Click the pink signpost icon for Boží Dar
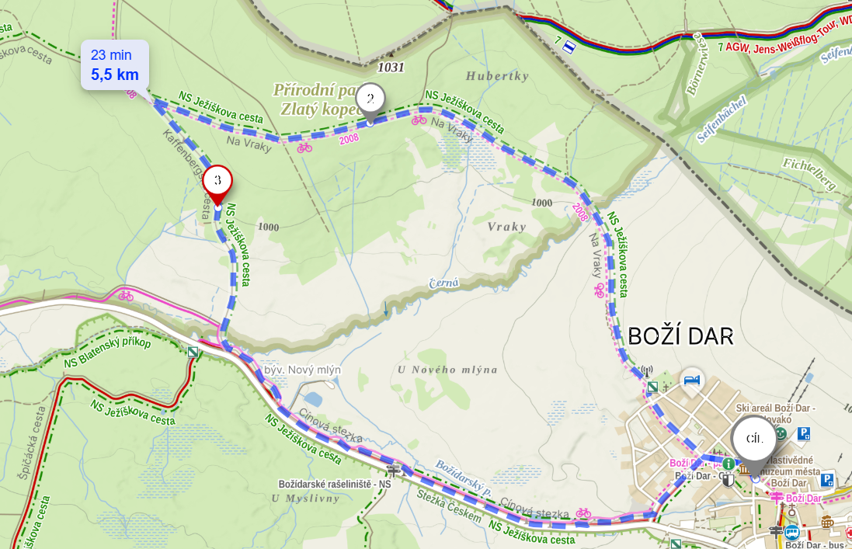The image size is (852, 549). [x=777, y=498]
